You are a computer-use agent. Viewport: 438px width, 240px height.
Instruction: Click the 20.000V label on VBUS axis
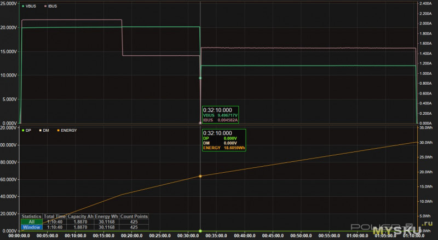(x=9, y=28)
